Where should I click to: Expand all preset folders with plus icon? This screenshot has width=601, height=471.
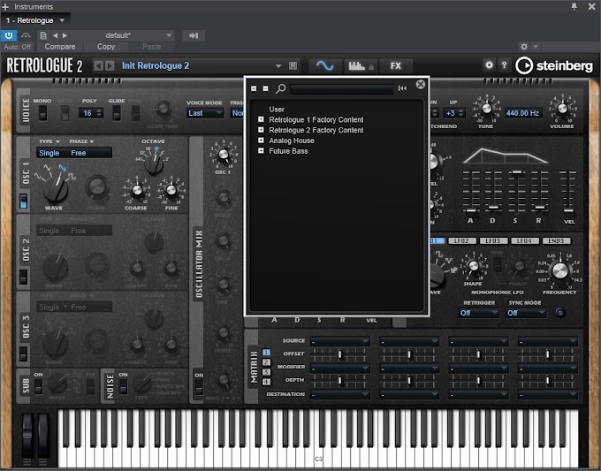pos(254,88)
